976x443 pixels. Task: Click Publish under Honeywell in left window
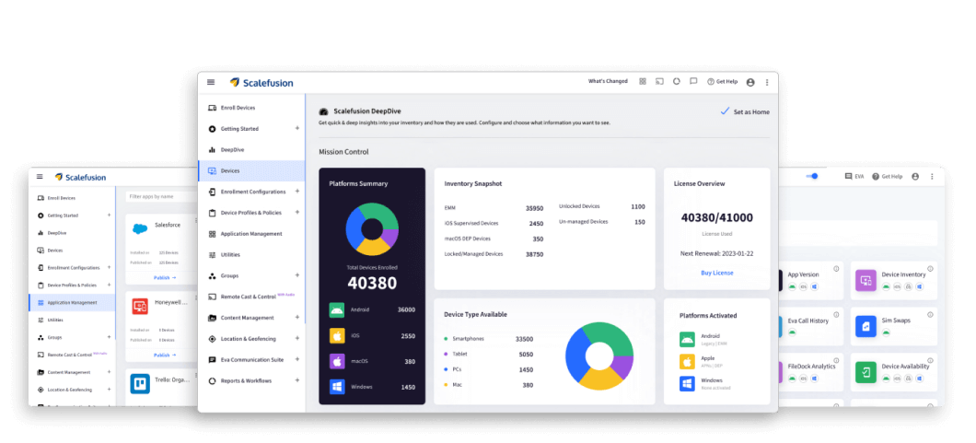164,356
